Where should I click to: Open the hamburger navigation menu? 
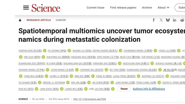coord(26,8)
